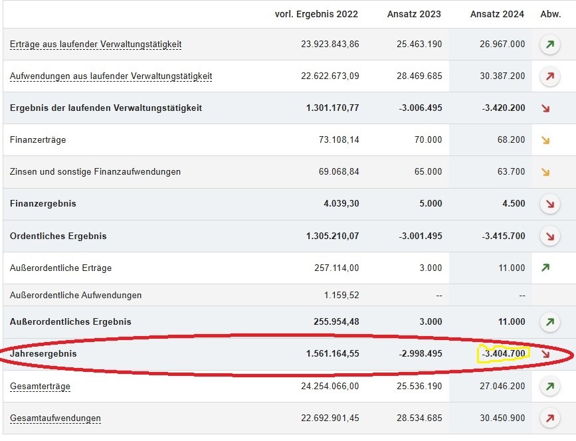Click the value -3.001.495
The height and width of the screenshot is (441, 576).
point(421,236)
